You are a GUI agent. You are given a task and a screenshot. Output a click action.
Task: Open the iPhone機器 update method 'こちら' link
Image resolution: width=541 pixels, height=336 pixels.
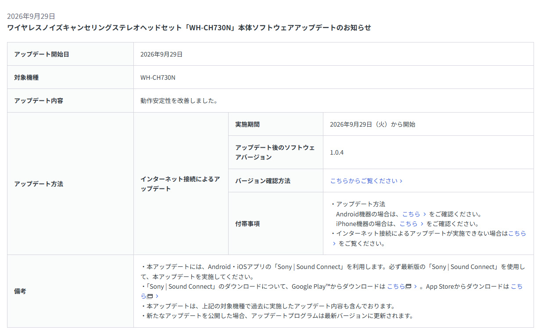412,224
